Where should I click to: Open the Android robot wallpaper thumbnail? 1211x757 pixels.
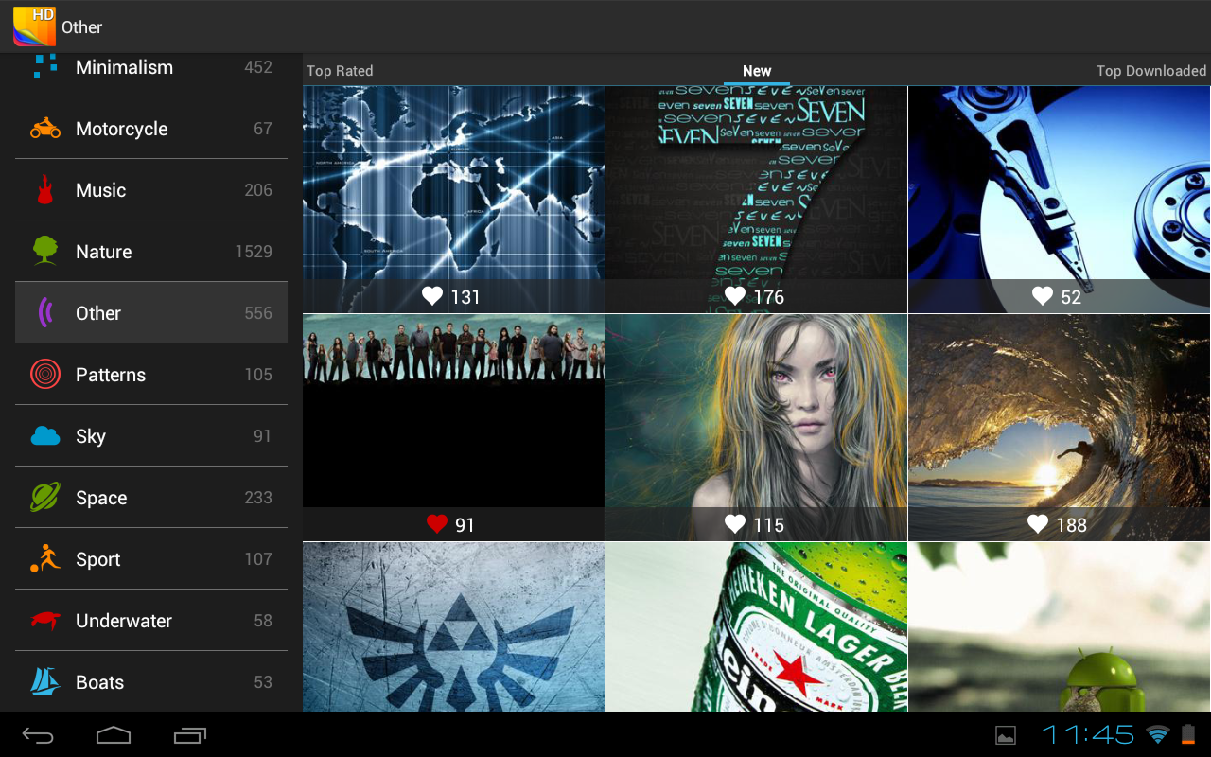[1059, 626]
